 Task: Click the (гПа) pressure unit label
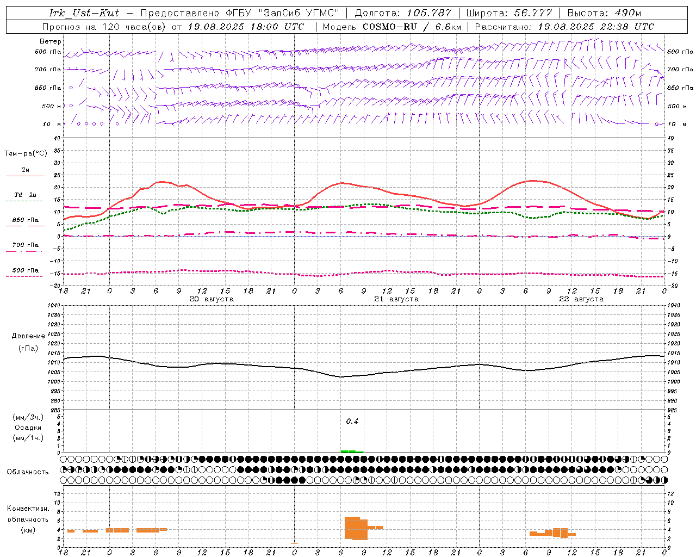pyautogui.click(x=28, y=349)
